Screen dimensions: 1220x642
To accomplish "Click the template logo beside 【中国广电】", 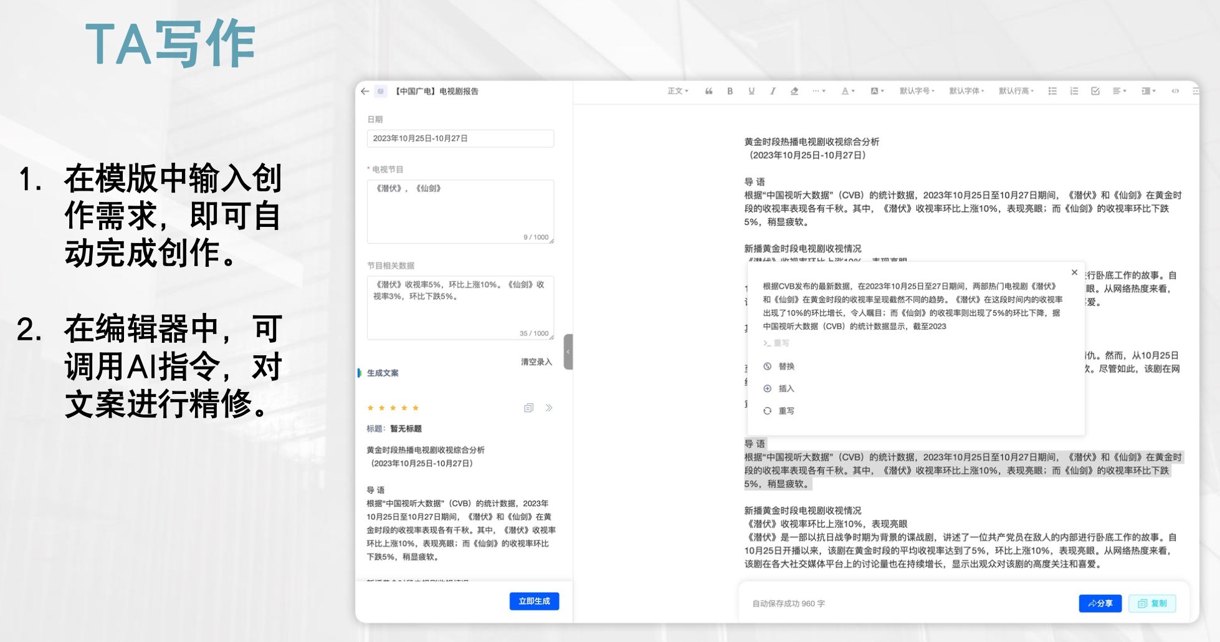I will [381, 91].
